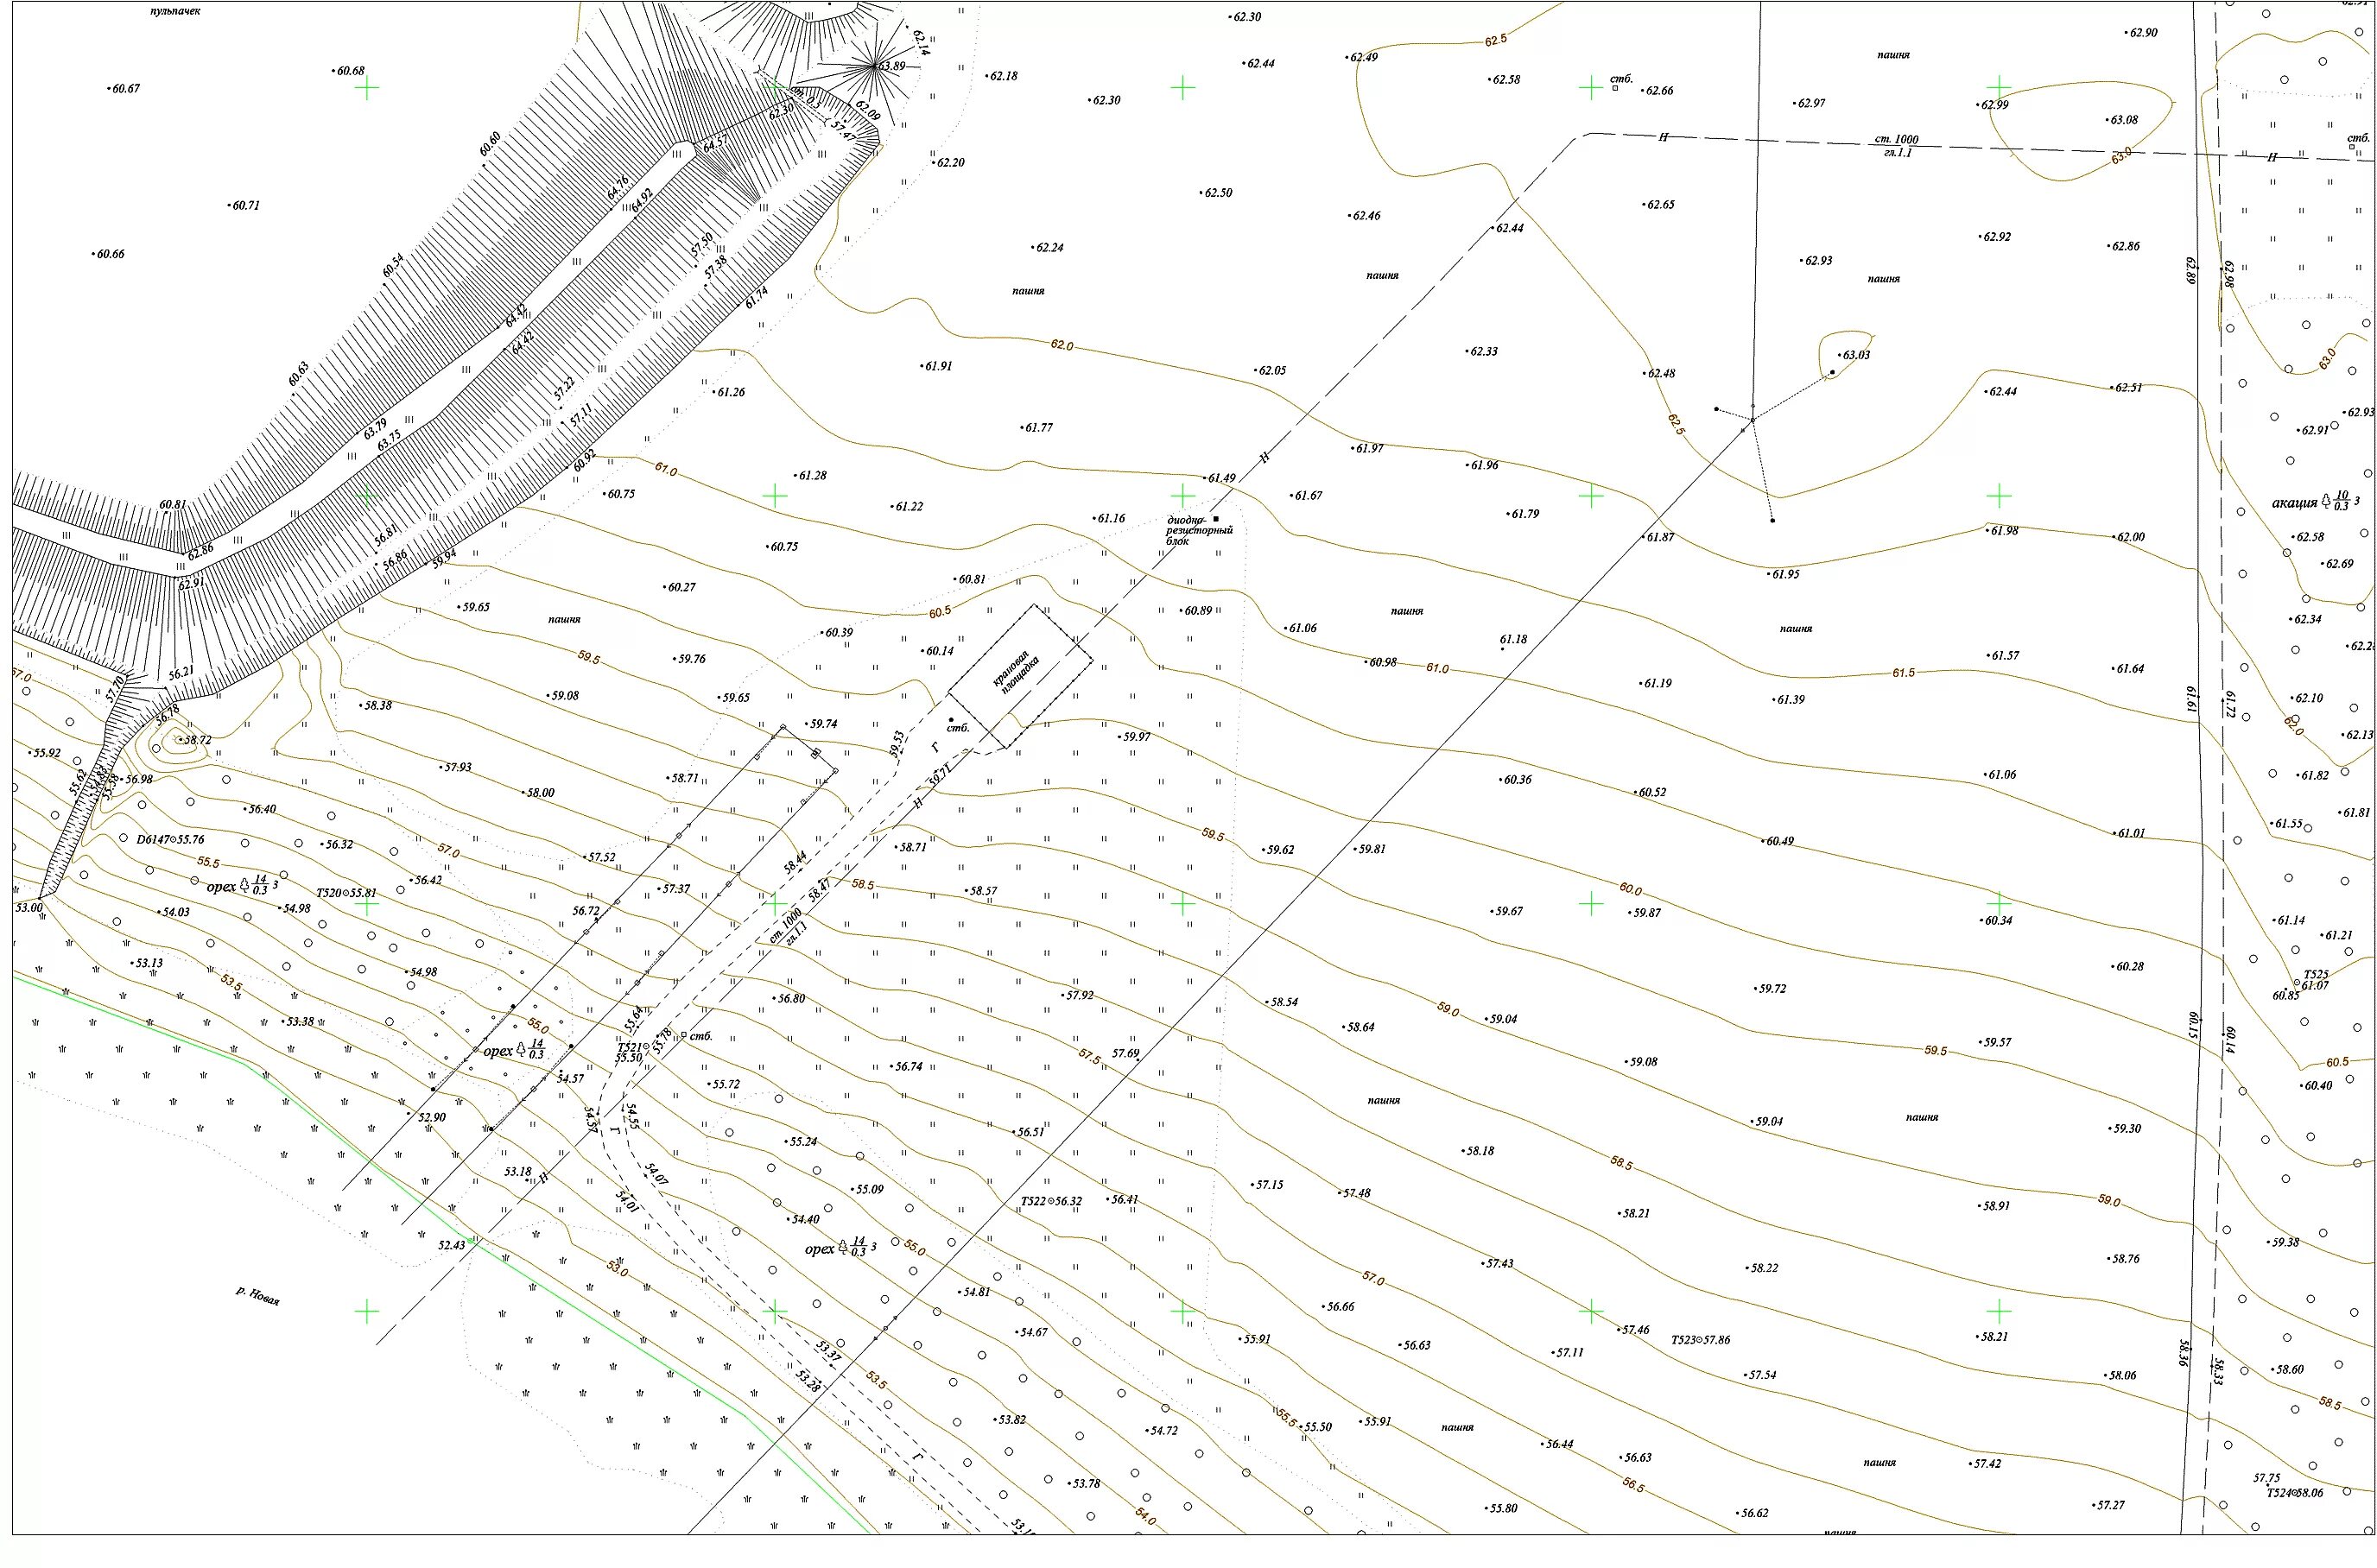Select the 61.77 elevation point

coord(1038,427)
